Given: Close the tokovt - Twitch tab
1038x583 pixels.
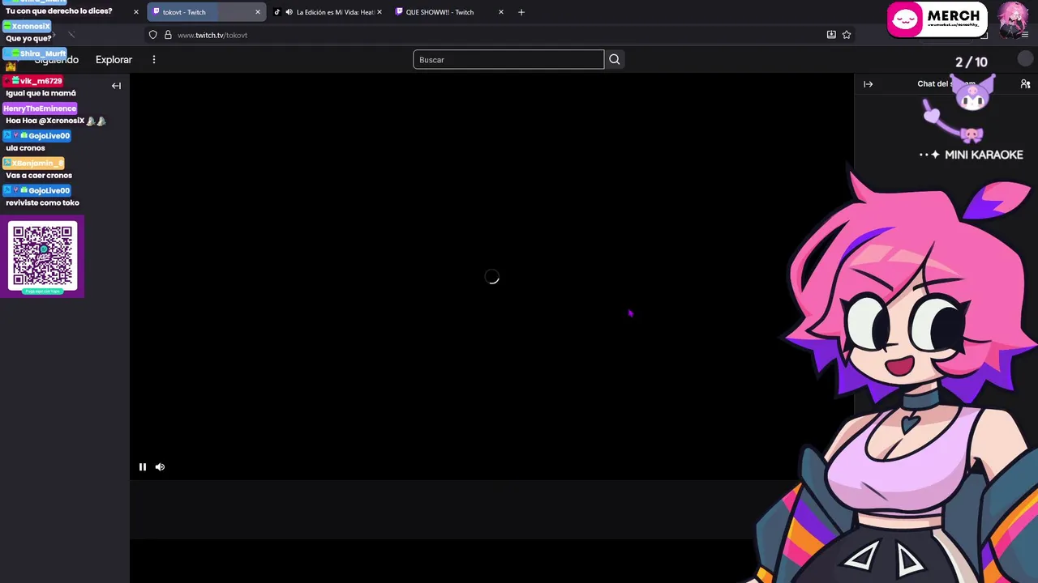Looking at the screenshot, I should (258, 12).
